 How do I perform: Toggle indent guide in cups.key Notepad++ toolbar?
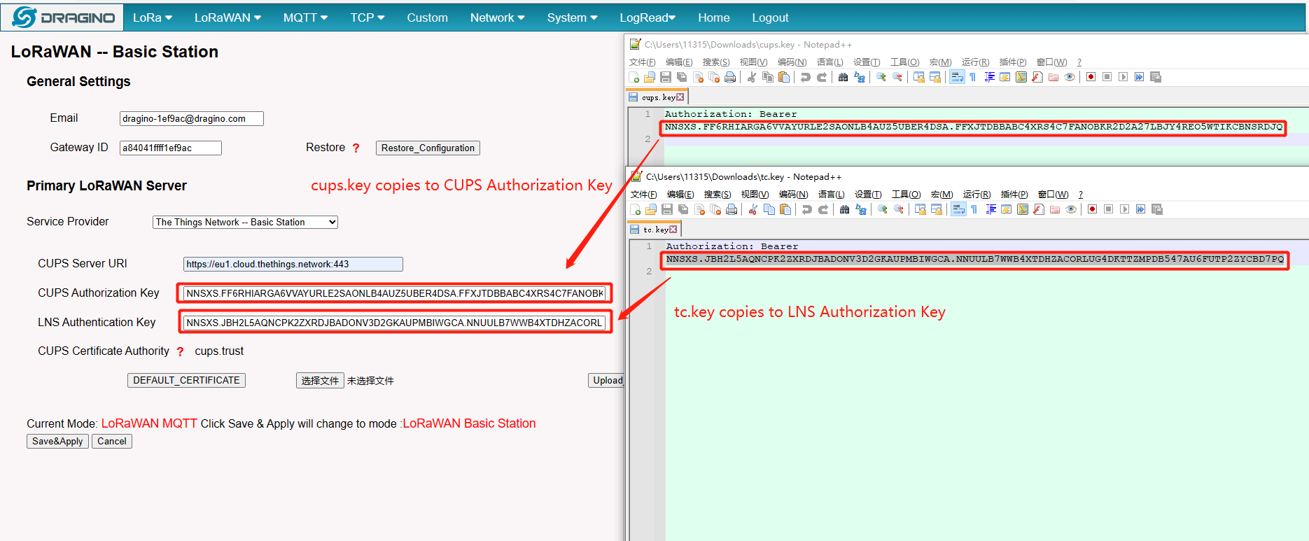(989, 77)
